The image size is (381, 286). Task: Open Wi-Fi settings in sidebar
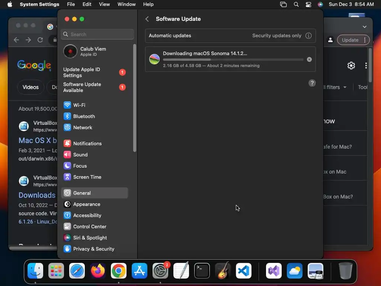(x=94, y=105)
